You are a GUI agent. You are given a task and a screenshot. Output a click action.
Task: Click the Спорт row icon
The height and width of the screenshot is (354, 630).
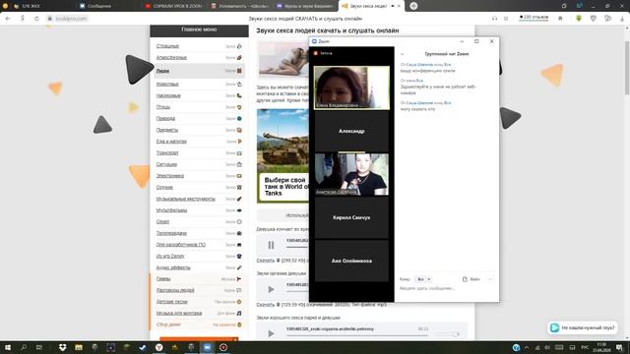click(x=239, y=221)
